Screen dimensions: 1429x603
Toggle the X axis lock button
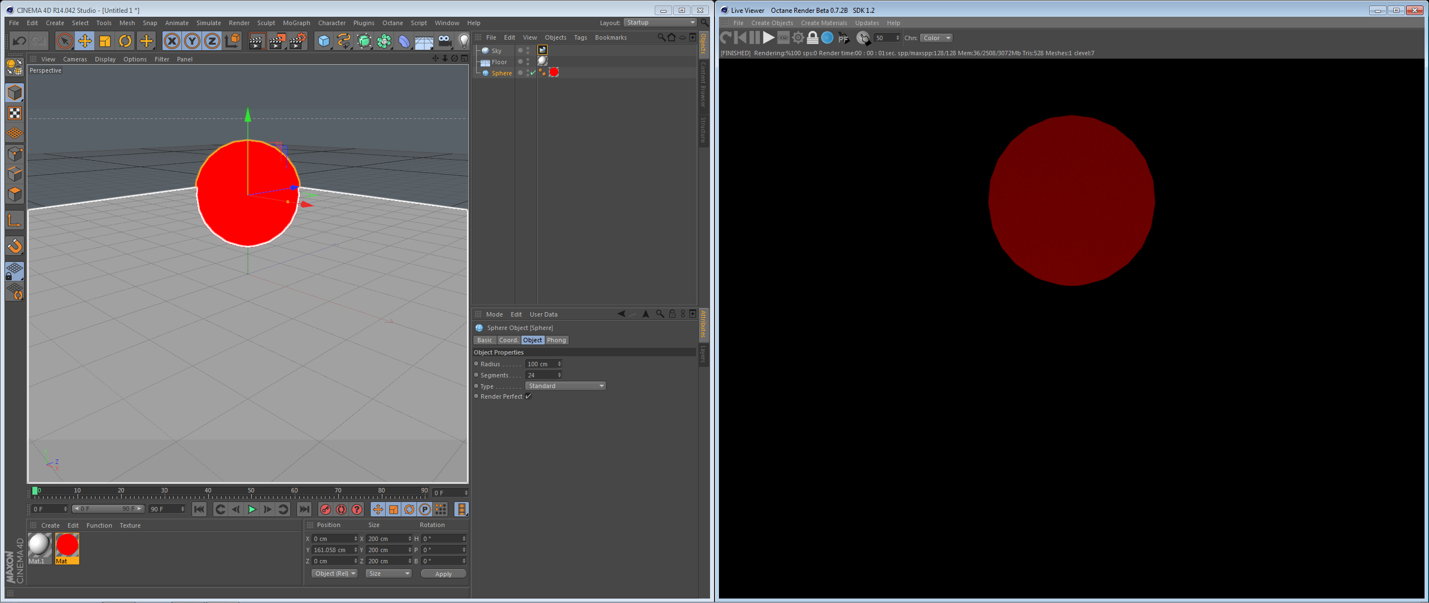[x=172, y=41]
